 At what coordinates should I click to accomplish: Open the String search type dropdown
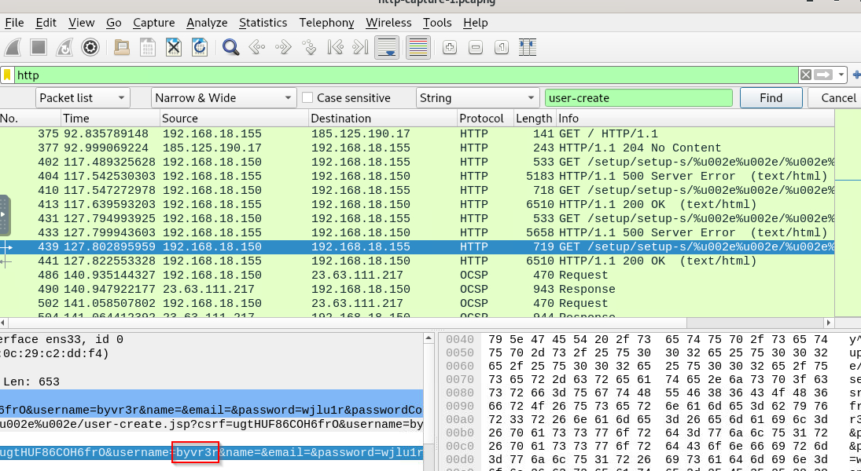(x=477, y=98)
